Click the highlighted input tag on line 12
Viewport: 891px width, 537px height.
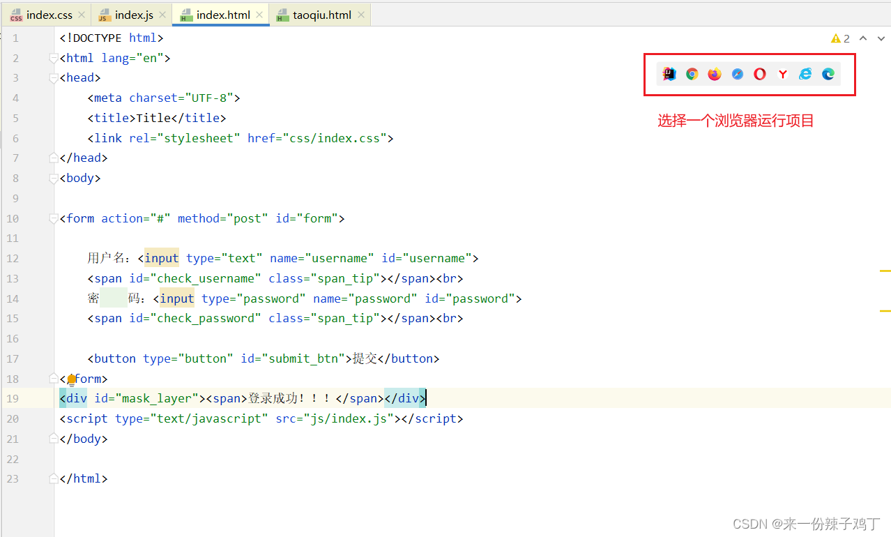162,258
